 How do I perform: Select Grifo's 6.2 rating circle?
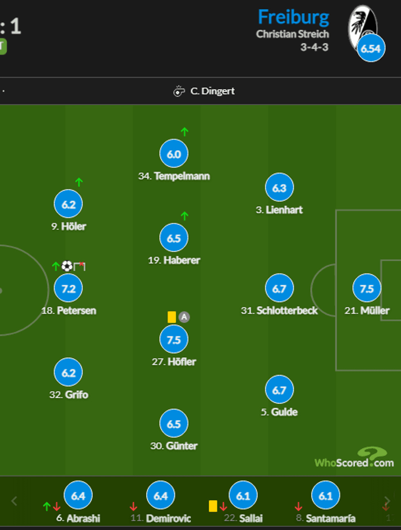coord(68,373)
